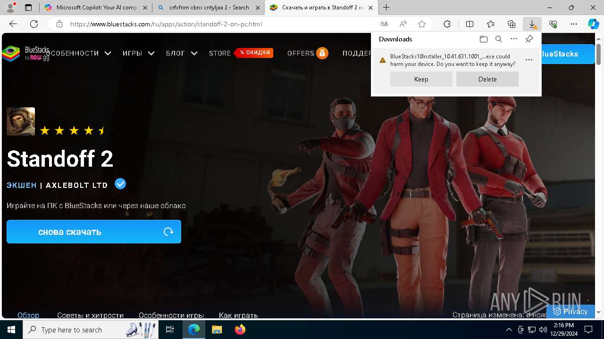Open the STORE link
This screenshot has height=339, width=604.
point(220,53)
